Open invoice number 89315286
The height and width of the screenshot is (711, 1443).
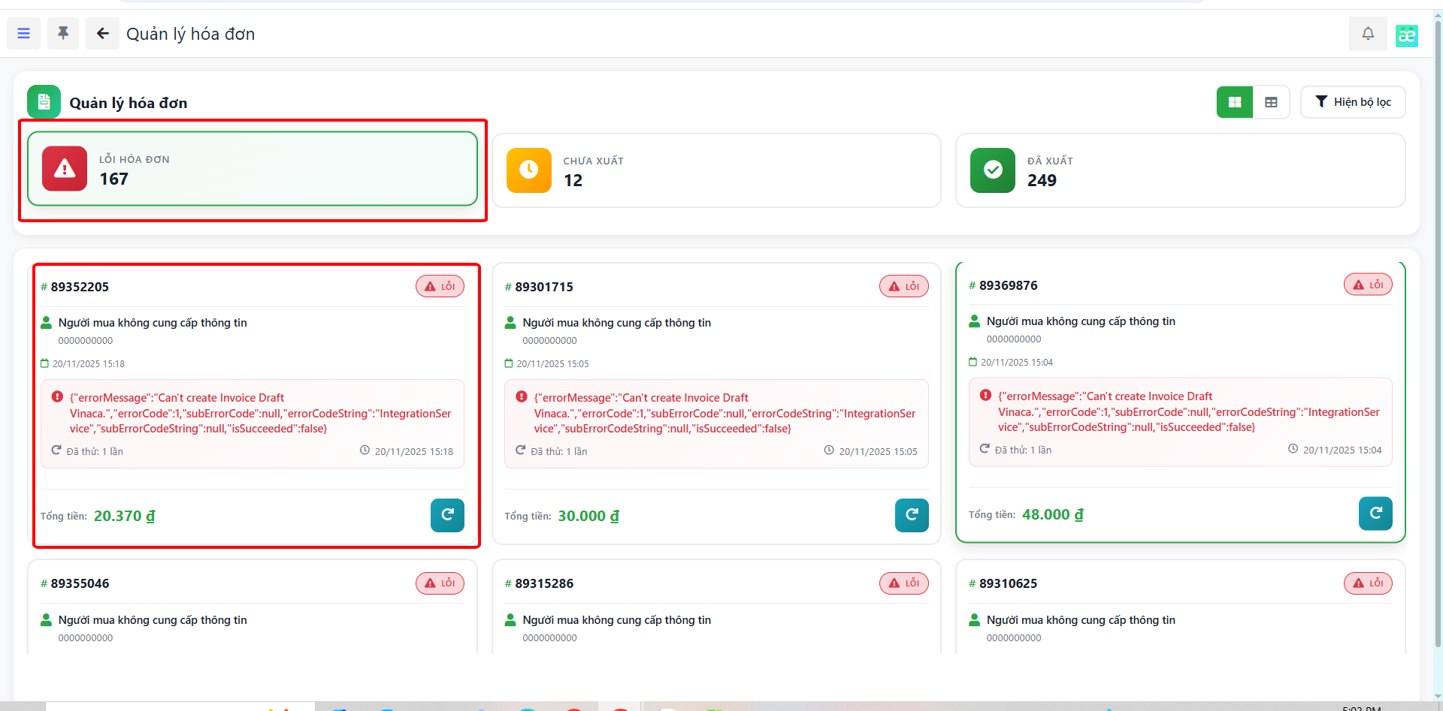(x=544, y=583)
